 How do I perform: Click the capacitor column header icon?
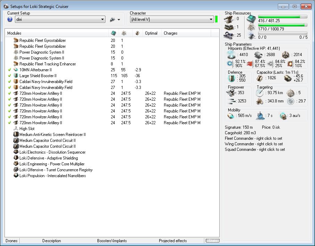click(137, 33)
